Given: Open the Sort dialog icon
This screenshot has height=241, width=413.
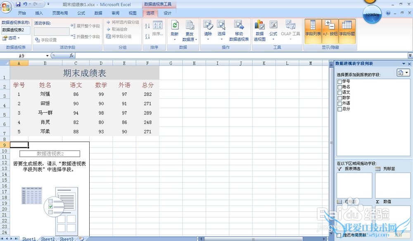Looking at the screenshot, I should click(x=157, y=28).
